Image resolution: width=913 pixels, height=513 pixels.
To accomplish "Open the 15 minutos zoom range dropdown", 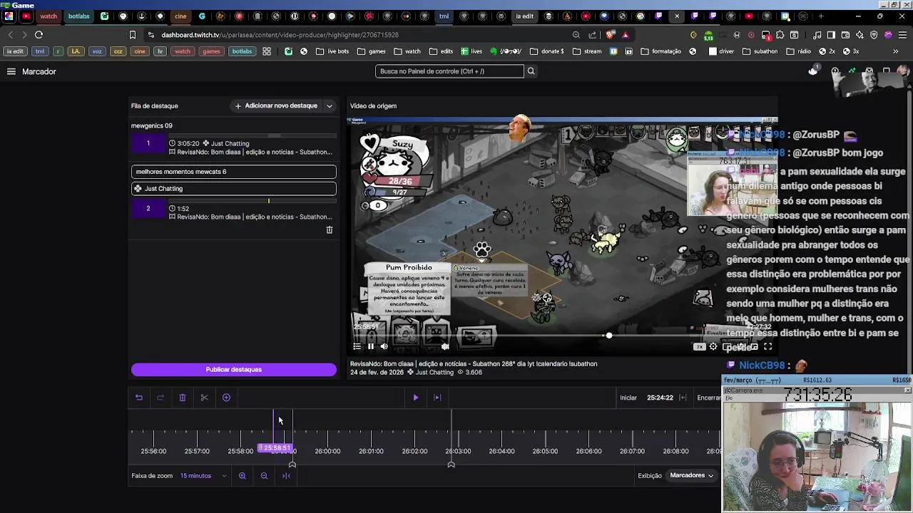I will pos(203,476).
